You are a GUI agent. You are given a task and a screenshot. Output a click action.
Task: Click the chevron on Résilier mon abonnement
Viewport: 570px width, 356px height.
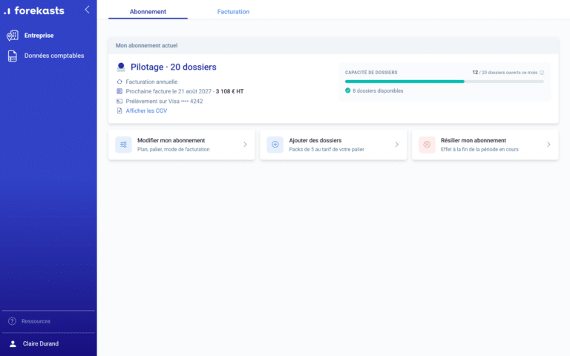[x=548, y=145]
